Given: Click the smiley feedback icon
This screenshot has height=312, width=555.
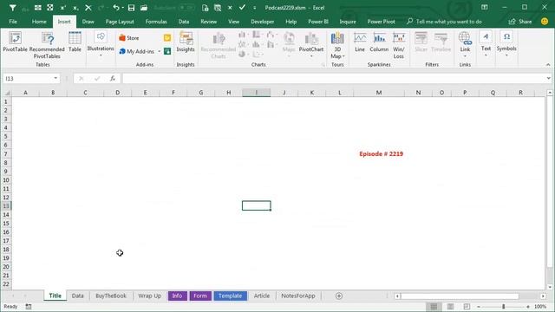Looking at the screenshot, I should [x=545, y=22].
